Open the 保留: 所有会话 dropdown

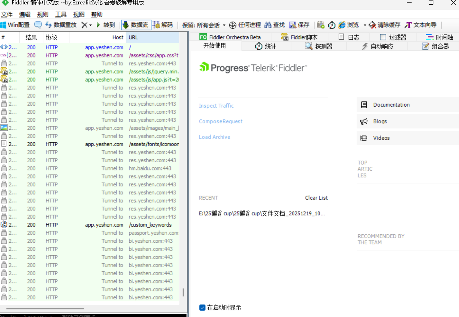[204, 25]
